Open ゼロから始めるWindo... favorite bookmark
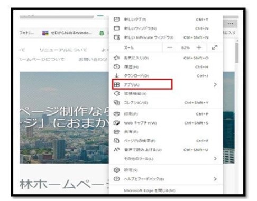Image resolution: width=257 pixels, height=201 pixels. coord(67,33)
